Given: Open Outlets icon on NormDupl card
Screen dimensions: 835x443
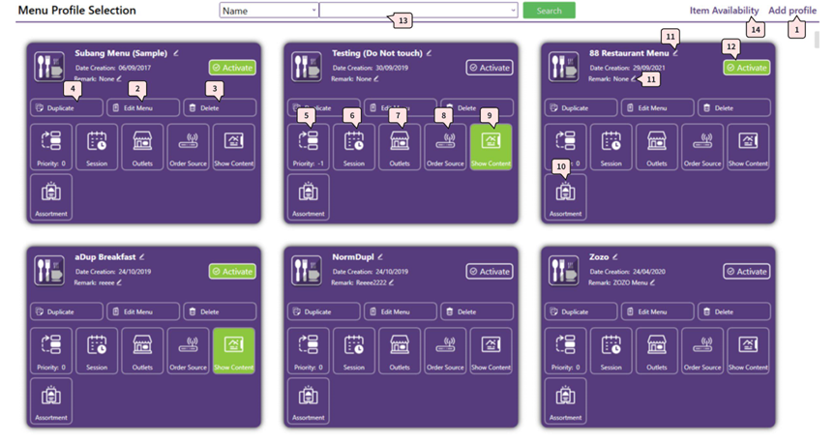Looking at the screenshot, I should (x=400, y=351).
